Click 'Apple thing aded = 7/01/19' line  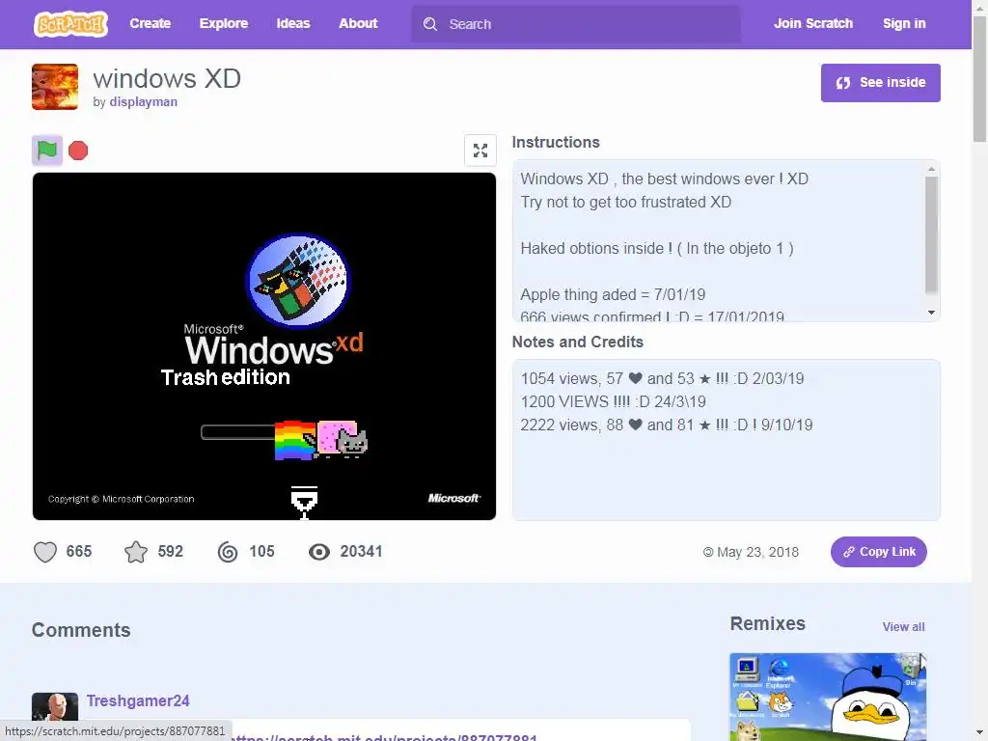613,295
